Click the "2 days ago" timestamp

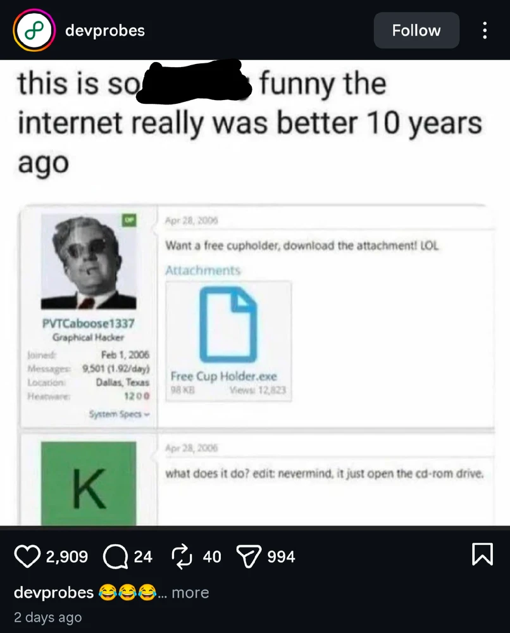[47, 617]
